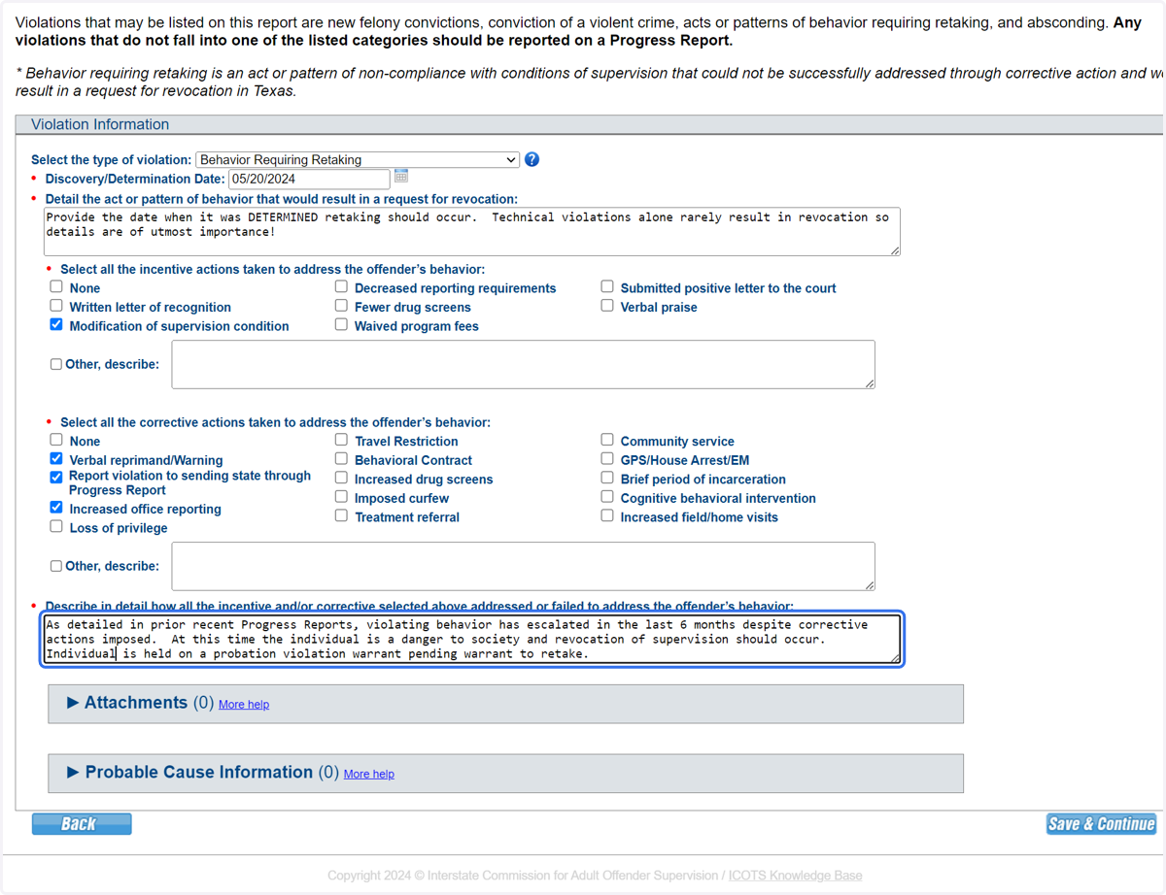
Task: Check corrective action None
Action: 56,440
